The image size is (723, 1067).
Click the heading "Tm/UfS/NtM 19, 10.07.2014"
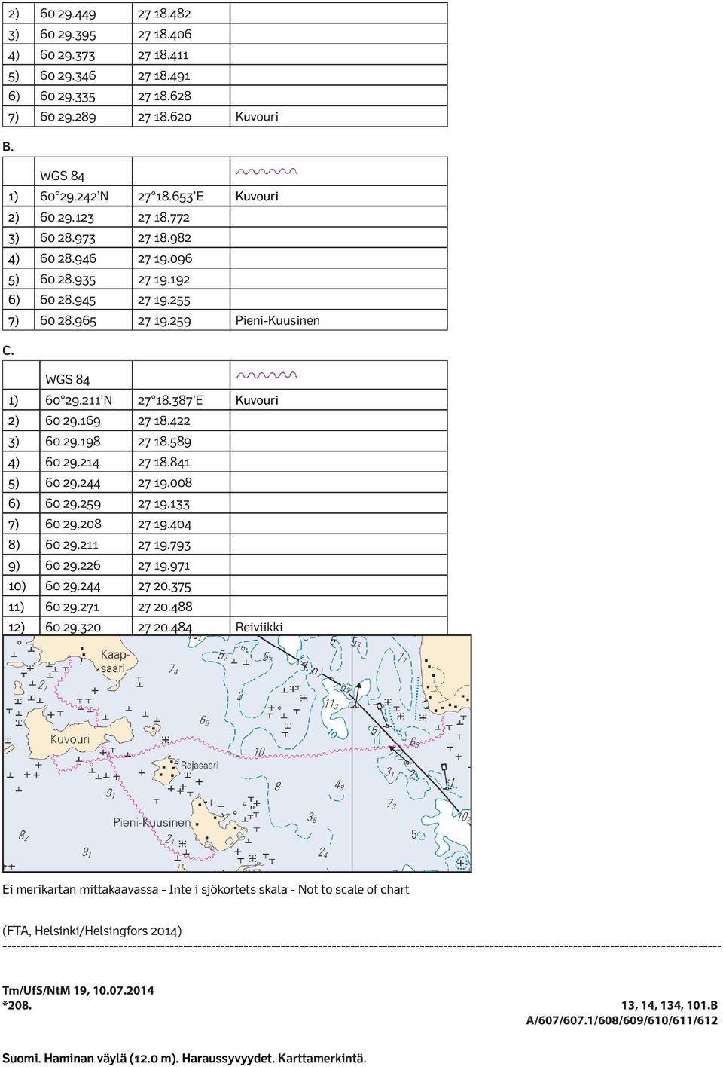[78, 990]
